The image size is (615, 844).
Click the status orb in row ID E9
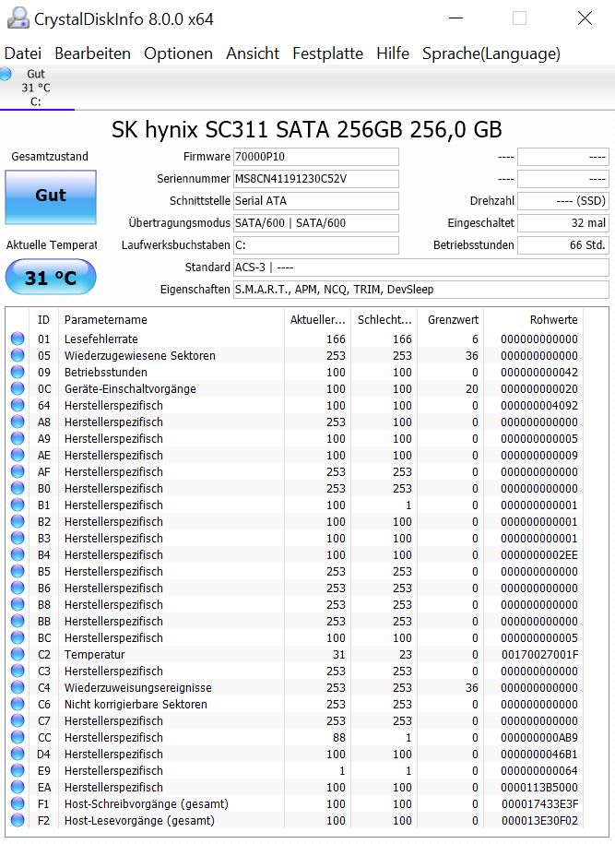point(18,770)
